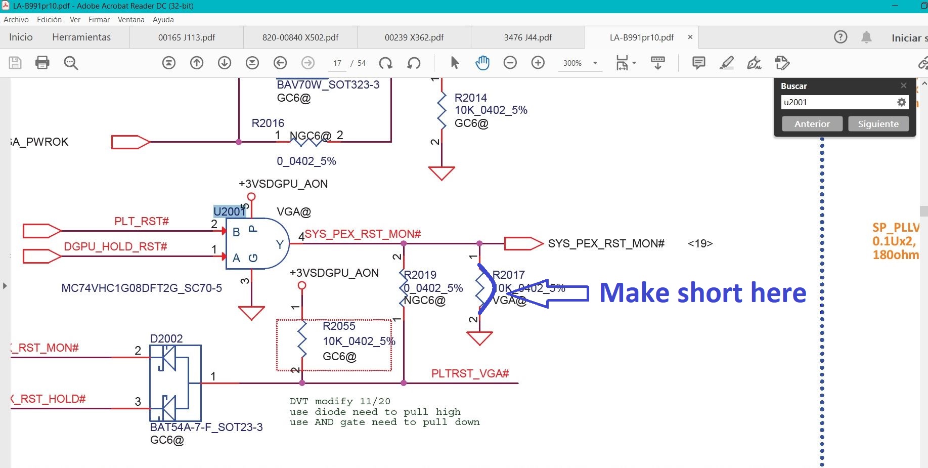This screenshot has width=928, height=468.
Task: Select the highlighter pen tool
Action: pos(726,63)
